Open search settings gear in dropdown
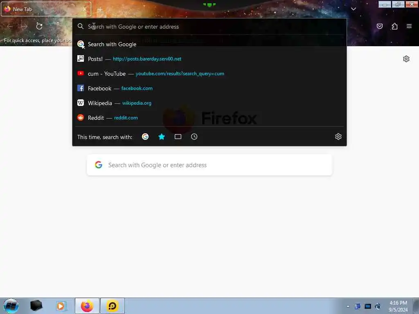The width and height of the screenshot is (419, 314). 338,137
